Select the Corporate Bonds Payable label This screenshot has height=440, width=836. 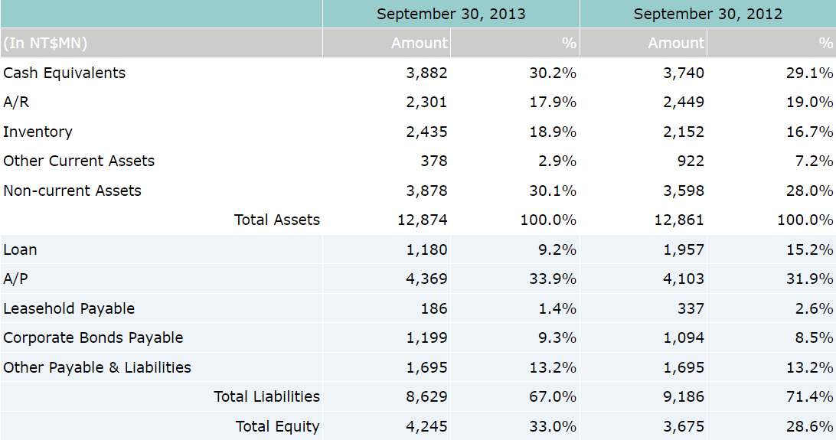click(x=93, y=337)
